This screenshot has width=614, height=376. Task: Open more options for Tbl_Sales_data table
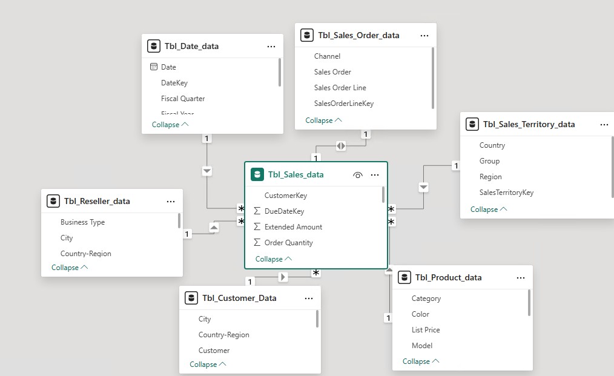point(374,175)
